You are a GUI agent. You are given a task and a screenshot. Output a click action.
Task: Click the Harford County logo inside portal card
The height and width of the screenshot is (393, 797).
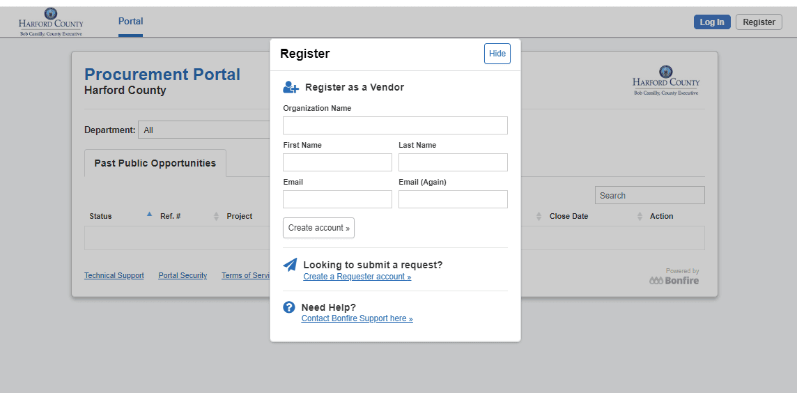click(x=666, y=80)
